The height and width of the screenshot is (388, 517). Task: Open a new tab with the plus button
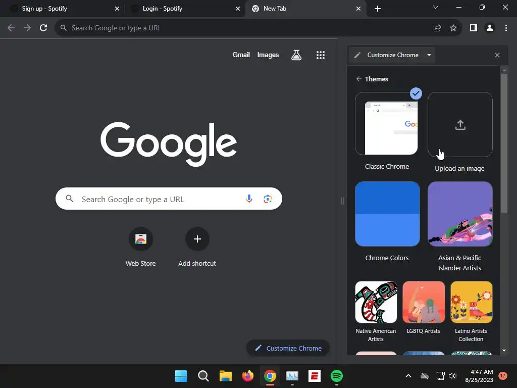coord(378,9)
